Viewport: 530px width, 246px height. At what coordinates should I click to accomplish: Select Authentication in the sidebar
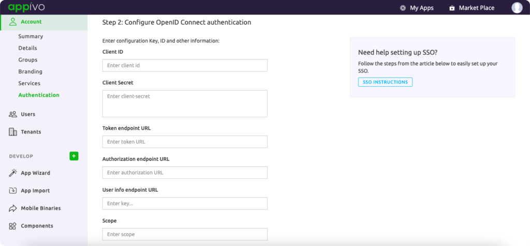[x=39, y=95]
